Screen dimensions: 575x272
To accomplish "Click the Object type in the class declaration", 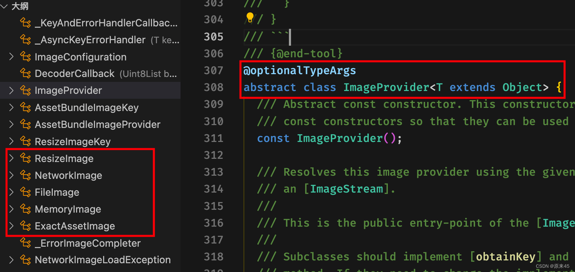I will tap(522, 88).
